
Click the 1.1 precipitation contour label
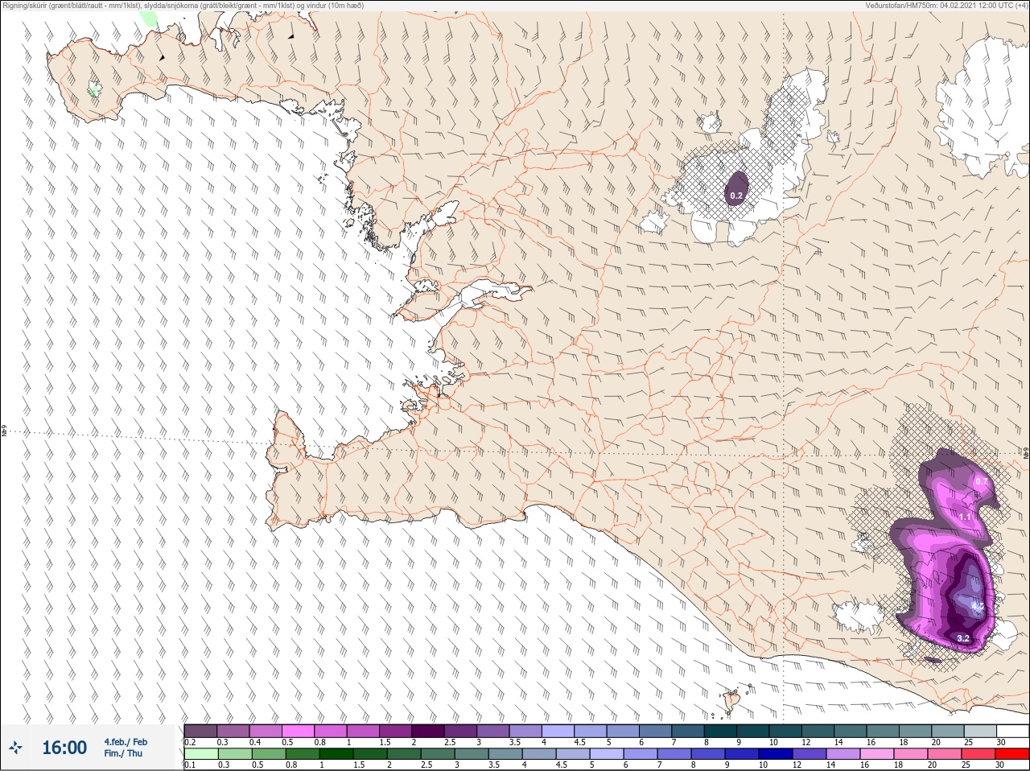[x=965, y=517]
